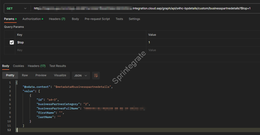
Task: Switch to Raw response view
Action: pos(25,75)
